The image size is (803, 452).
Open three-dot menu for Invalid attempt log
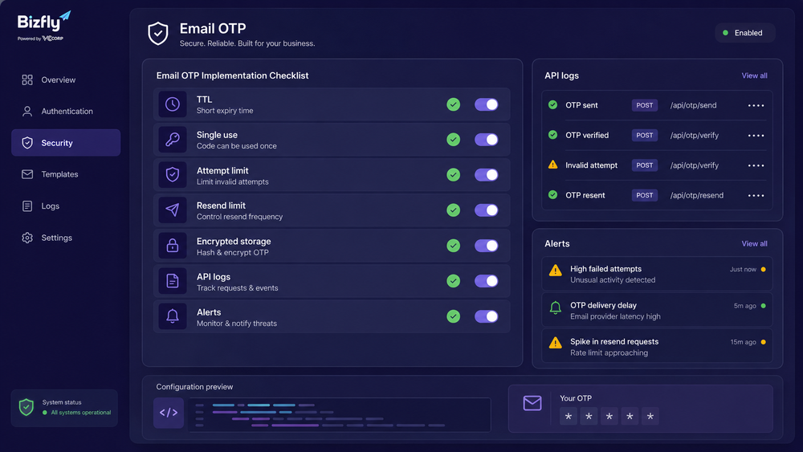tap(756, 165)
